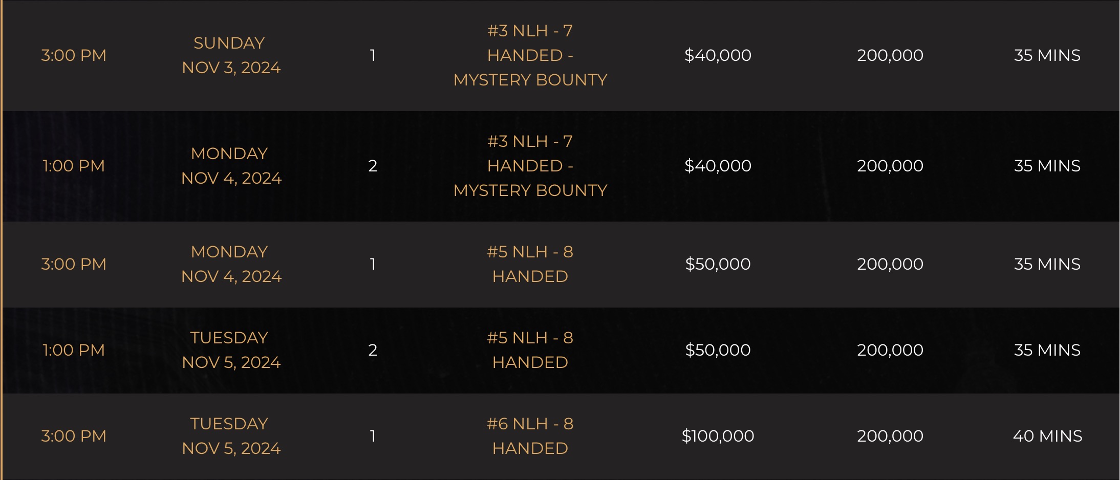Select the Monday 1:00 PM Mystery Bounty event name
The height and width of the screenshot is (480, 1120).
(530, 166)
